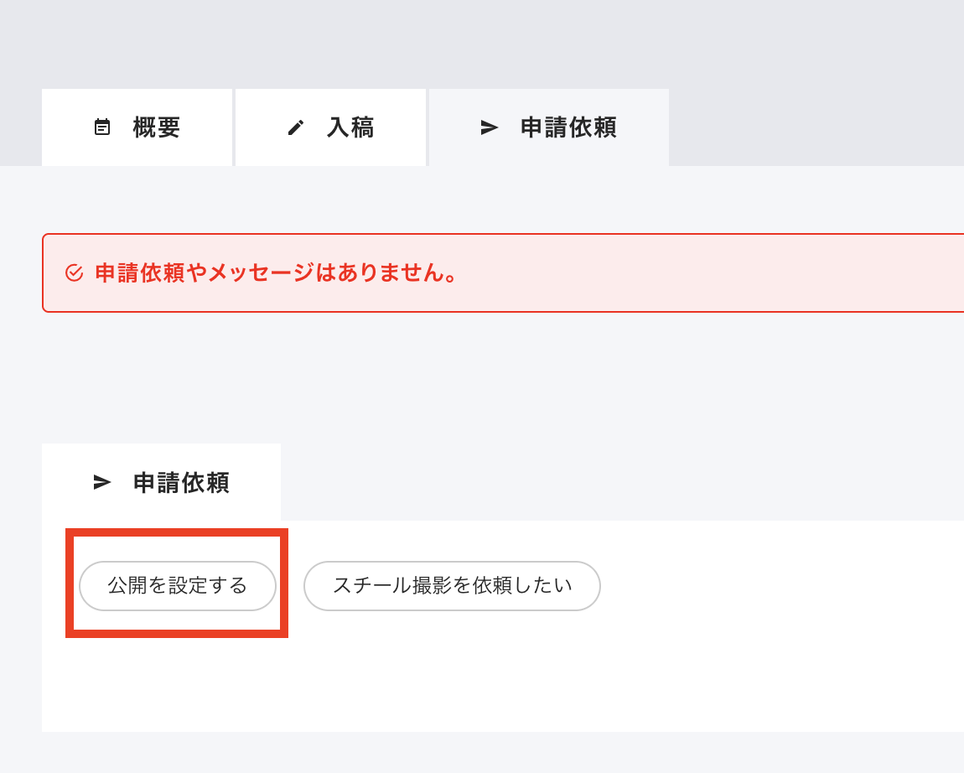Click the 申請依頼やメッセージはありません message text
This screenshot has width=964, height=773.
click(x=277, y=273)
